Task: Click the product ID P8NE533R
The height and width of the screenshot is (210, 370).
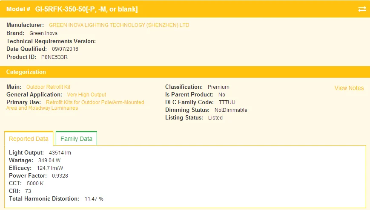Action: pos(54,57)
